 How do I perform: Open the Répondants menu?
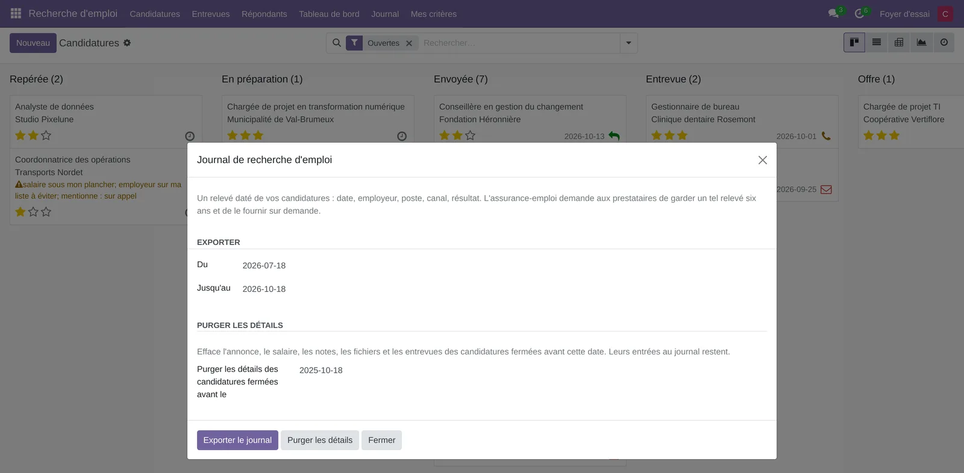[x=264, y=14]
